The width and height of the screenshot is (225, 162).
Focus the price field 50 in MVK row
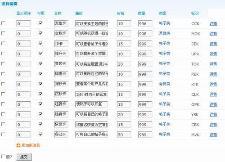pyautogui.click(x=124, y=135)
